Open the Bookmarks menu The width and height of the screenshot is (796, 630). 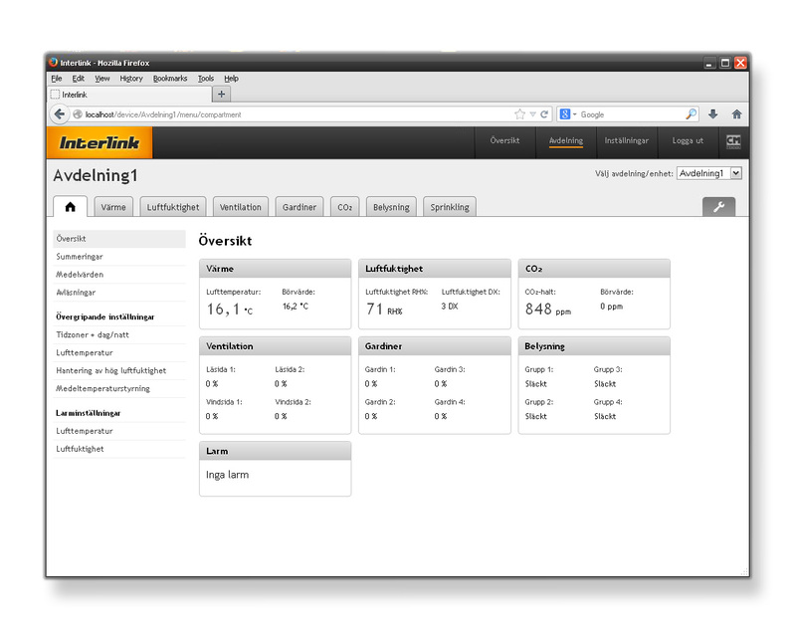(x=170, y=79)
